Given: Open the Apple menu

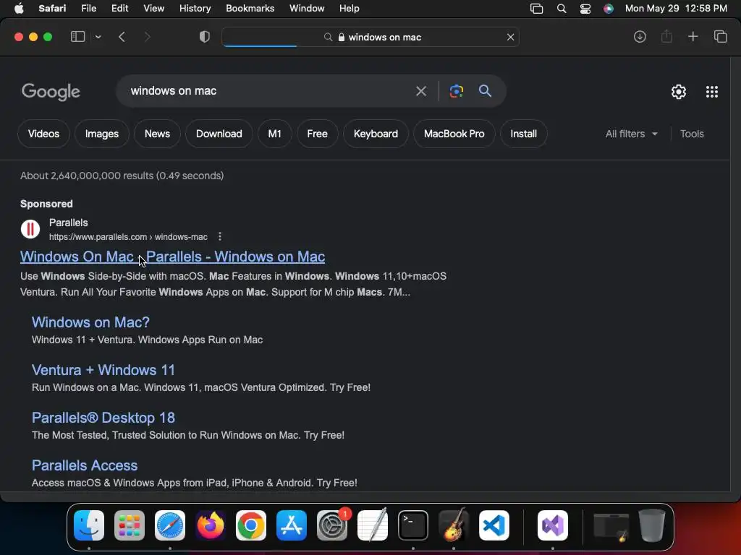Looking at the screenshot, I should point(19,9).
